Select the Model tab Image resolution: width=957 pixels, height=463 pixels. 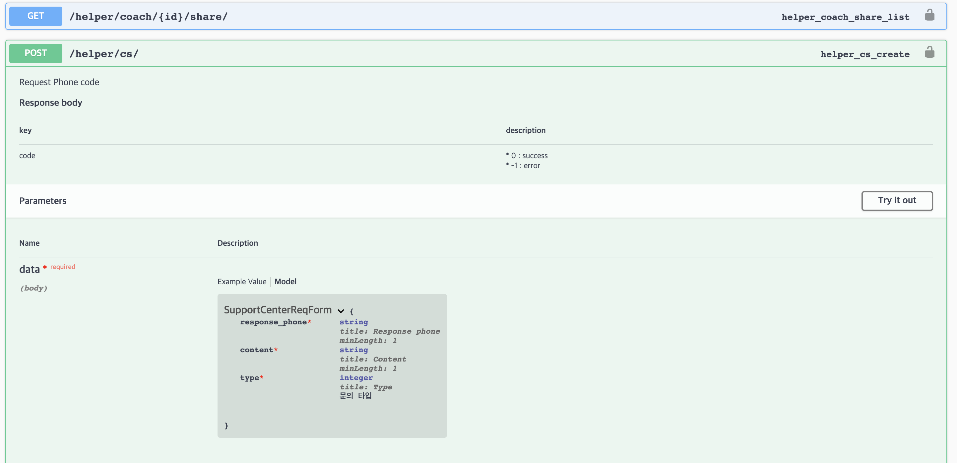click(x=285, y=282)
